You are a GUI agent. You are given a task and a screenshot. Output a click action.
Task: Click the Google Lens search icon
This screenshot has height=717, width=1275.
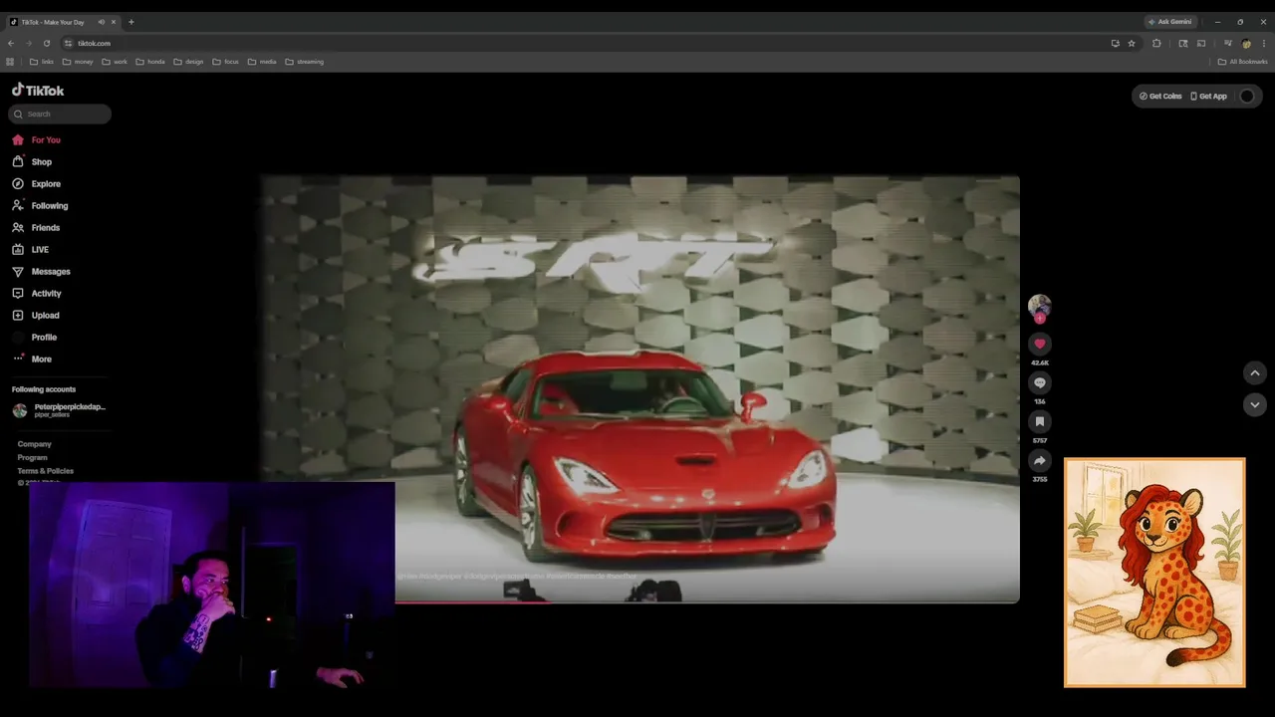1183,44
